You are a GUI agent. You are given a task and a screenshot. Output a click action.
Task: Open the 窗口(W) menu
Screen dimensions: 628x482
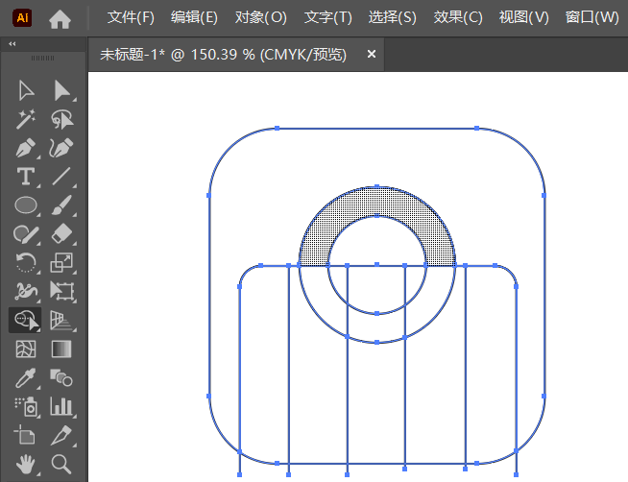pos(592,17)
